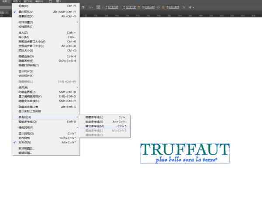The image size is (262, 202).
Task: Choose 新建视图 new view
Action: (46, 149)
